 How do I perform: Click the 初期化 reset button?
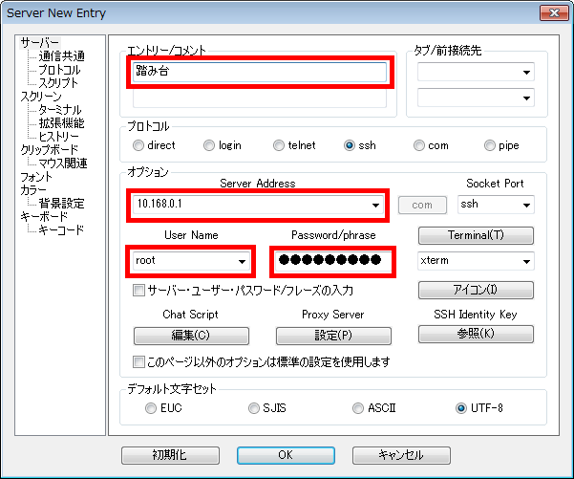(170, 455)
